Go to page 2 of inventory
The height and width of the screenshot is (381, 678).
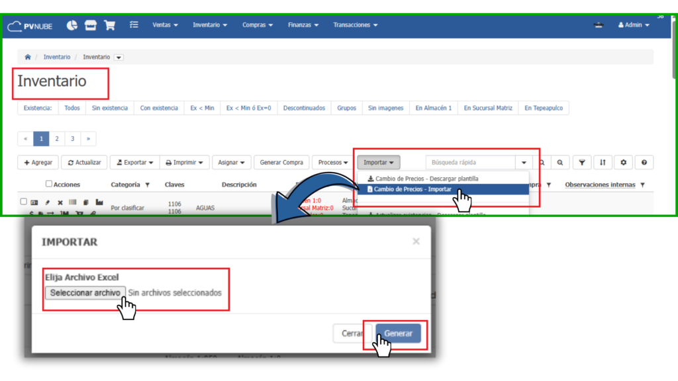[x=57, y=139]
